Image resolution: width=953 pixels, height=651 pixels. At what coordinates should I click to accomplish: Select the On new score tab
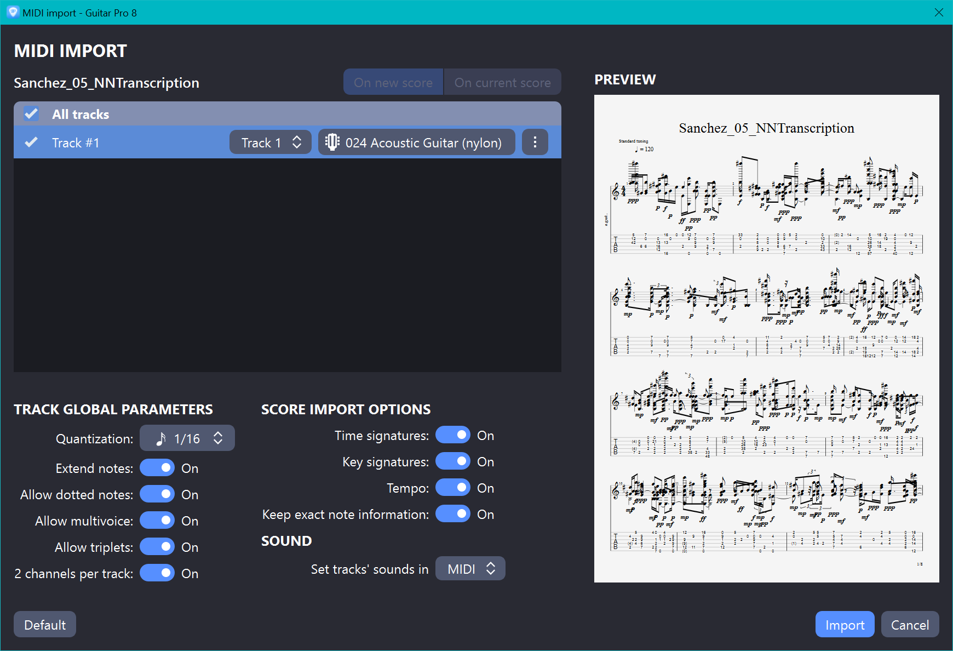(x=393, y=82)
